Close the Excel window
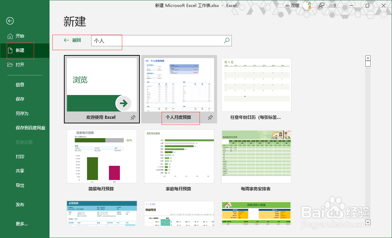 [x=384, y=6]
